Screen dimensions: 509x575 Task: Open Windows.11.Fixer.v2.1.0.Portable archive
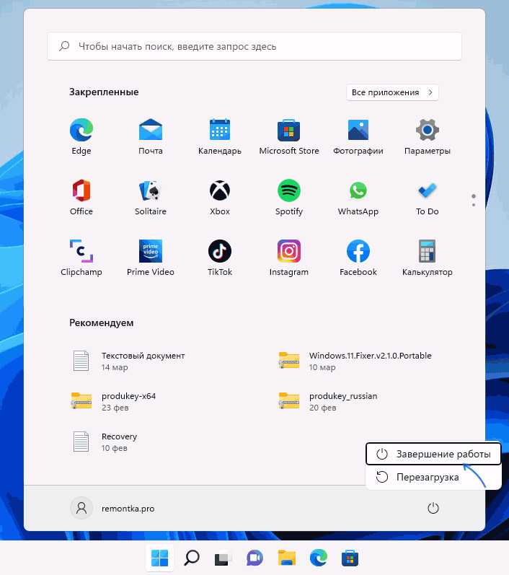coord(355,361)
